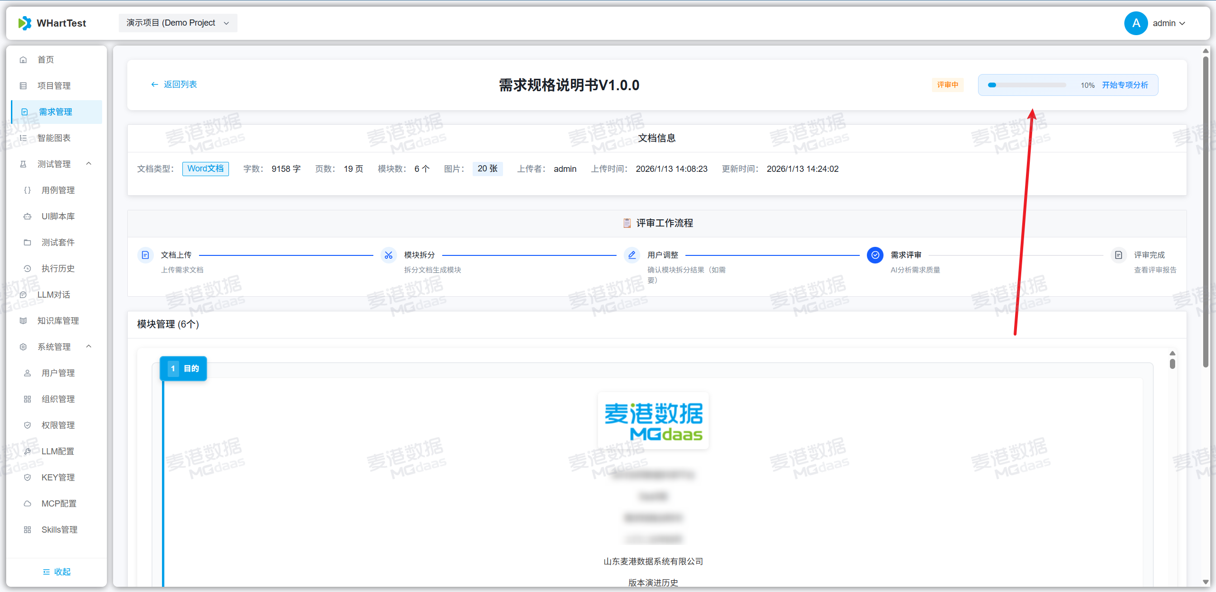1216x592 pixels.
Task: Click the admin avatar circle
Action: pos(1136,23)
